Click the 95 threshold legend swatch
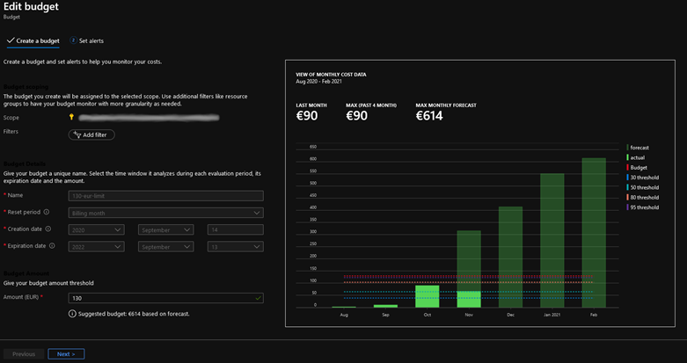687x363 pixels. pyautogui.click(x=628, y=207)
